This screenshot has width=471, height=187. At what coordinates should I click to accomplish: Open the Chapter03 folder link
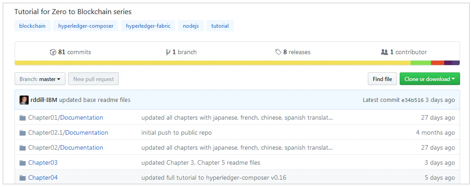(43, 162)
